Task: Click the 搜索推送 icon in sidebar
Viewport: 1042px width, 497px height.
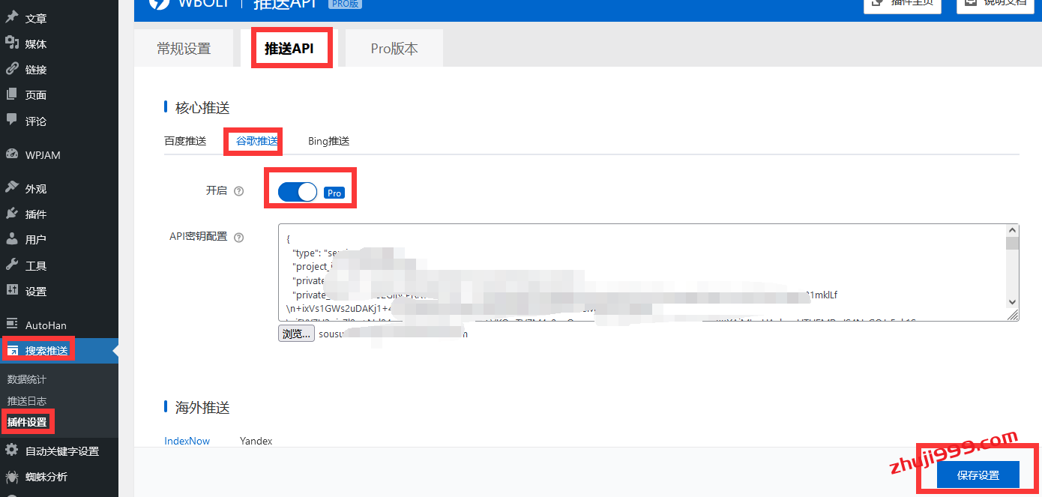Action: pos(12,350)
